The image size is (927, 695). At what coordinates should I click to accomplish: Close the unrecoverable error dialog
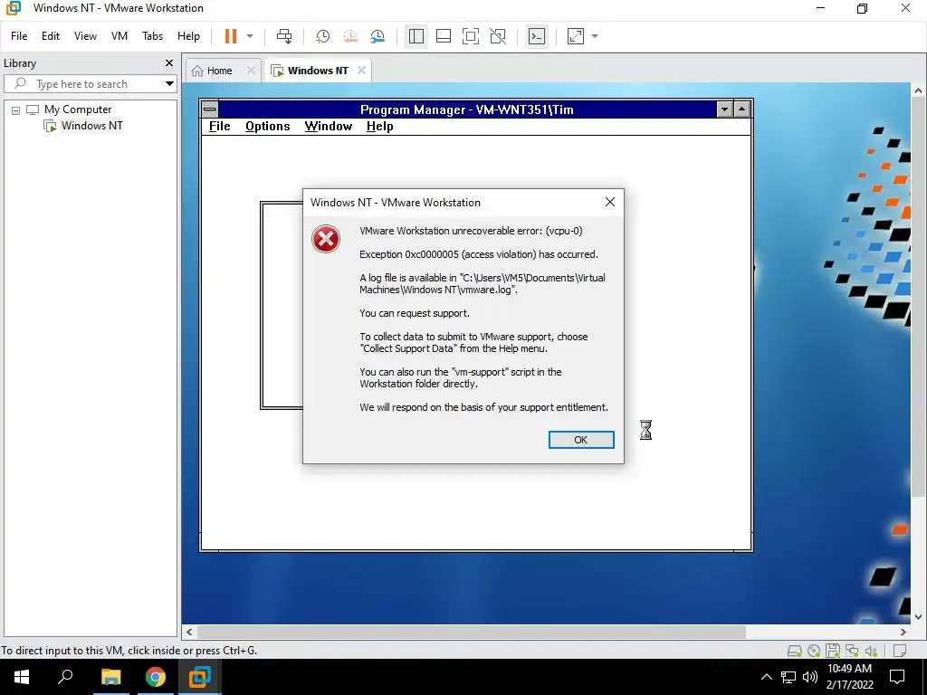coord(610,202)
